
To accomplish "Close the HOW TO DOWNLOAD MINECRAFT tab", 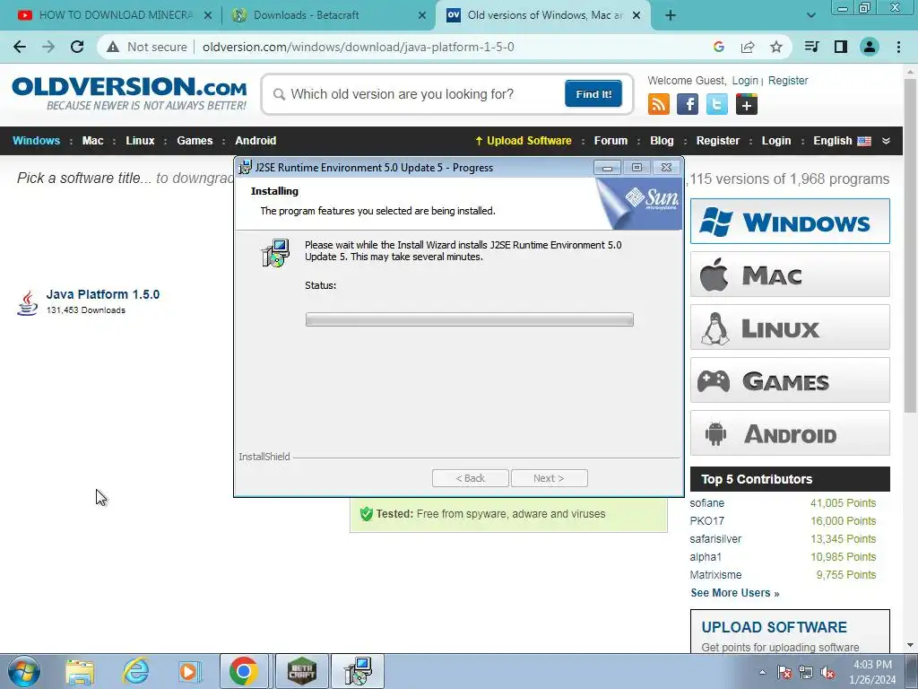I will [208, 15].
